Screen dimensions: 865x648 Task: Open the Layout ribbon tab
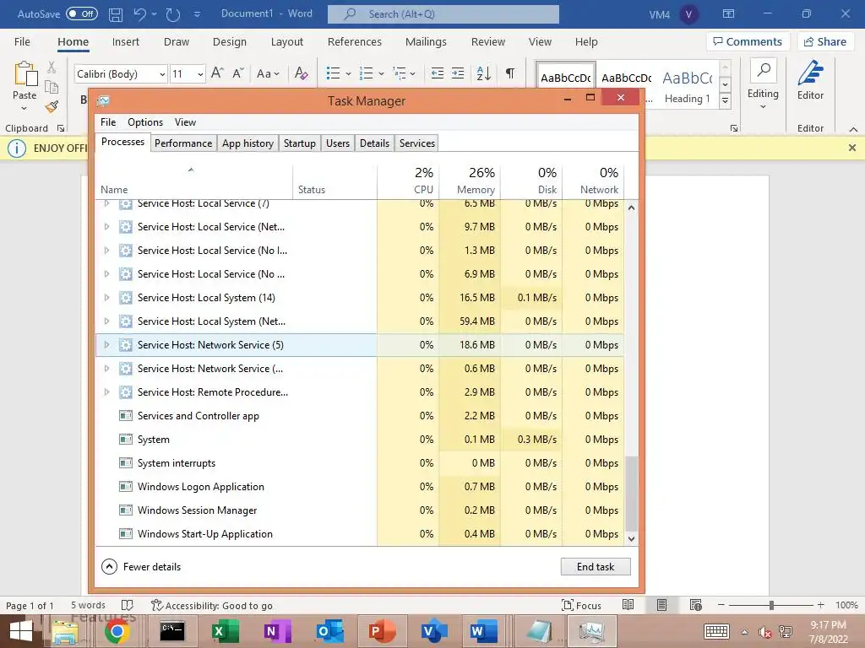pyautogui.click(x=287, y=42)
